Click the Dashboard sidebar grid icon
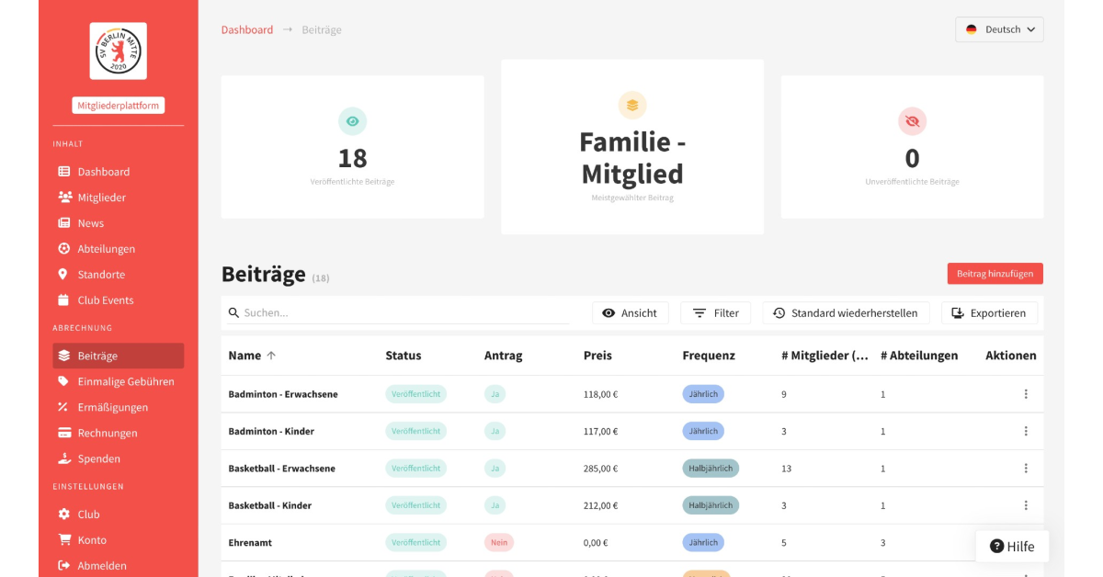Viewport: 1103px width, 577px height. [64, 172]
